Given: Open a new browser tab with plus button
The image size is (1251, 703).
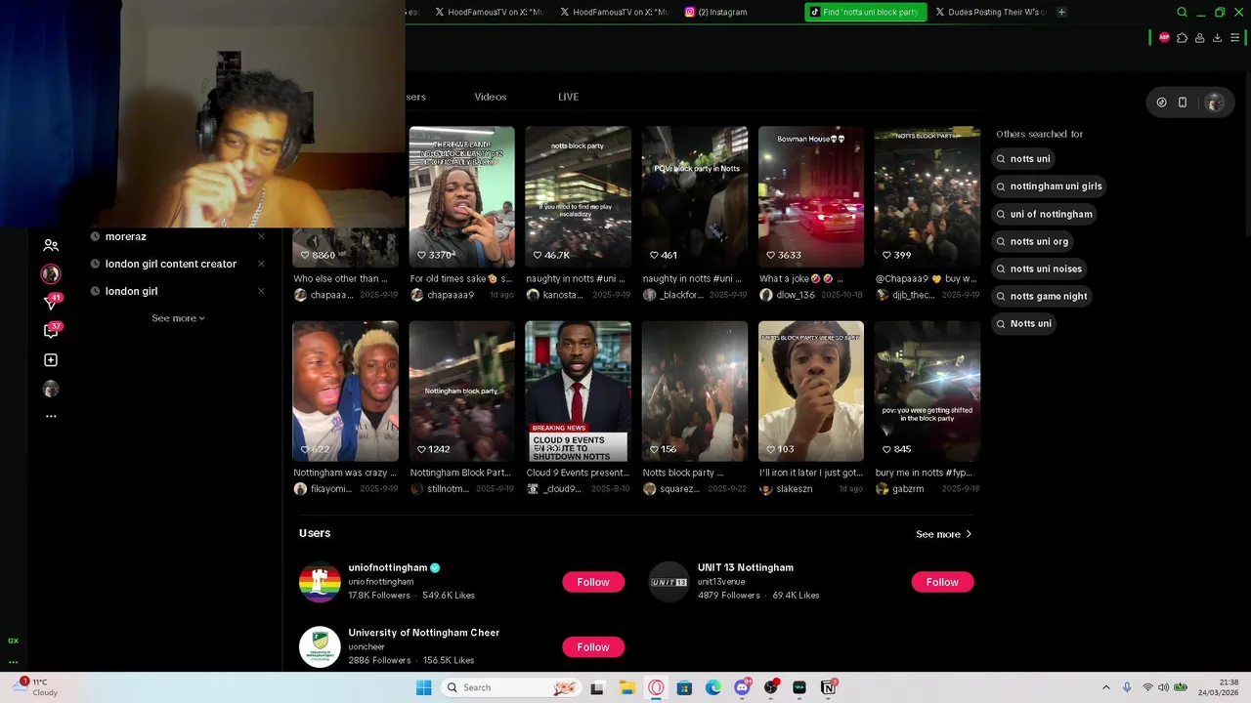Looking at the screenshot, I should click(x=1061, y=12).
